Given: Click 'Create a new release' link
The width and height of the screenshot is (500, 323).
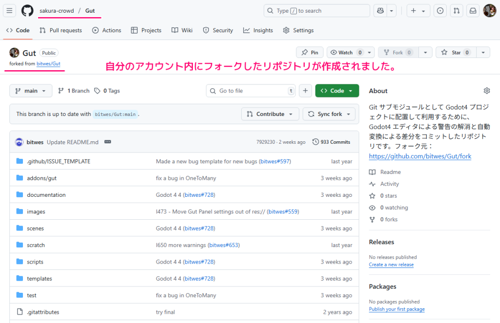Looking at the screenshot, I should [391, 265].
